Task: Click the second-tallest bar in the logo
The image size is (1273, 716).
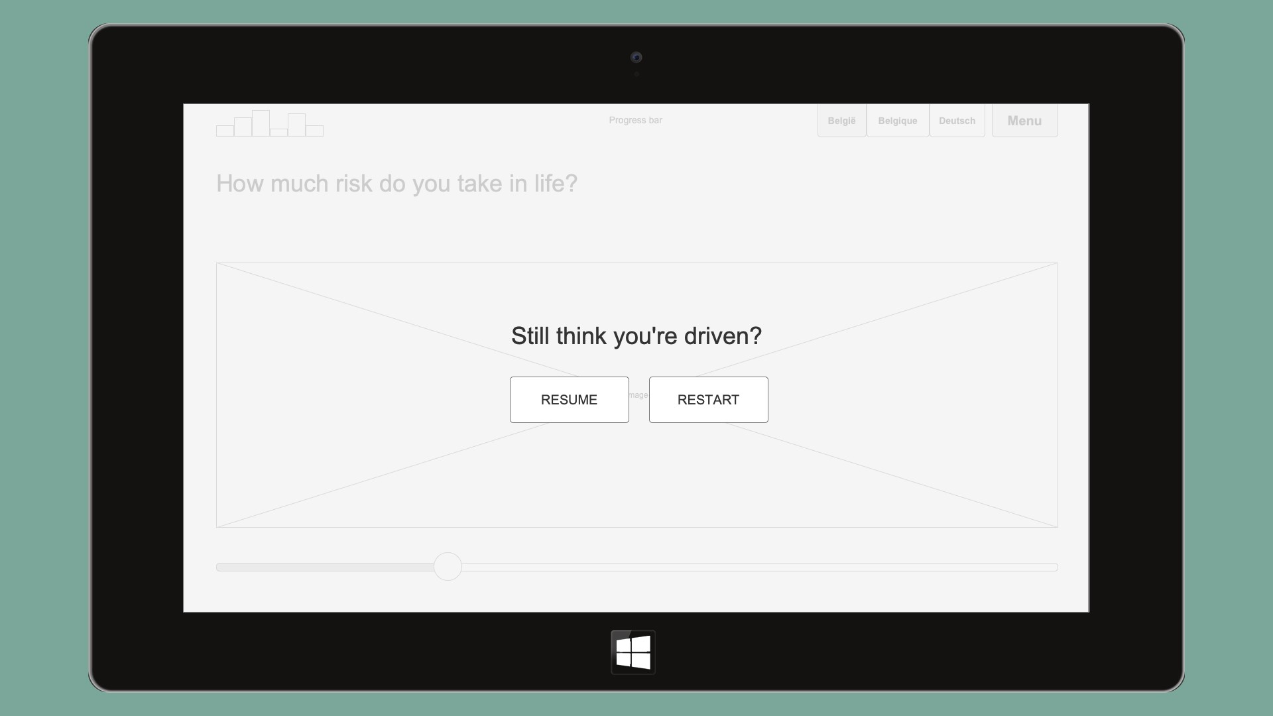Action: point(296,125)
